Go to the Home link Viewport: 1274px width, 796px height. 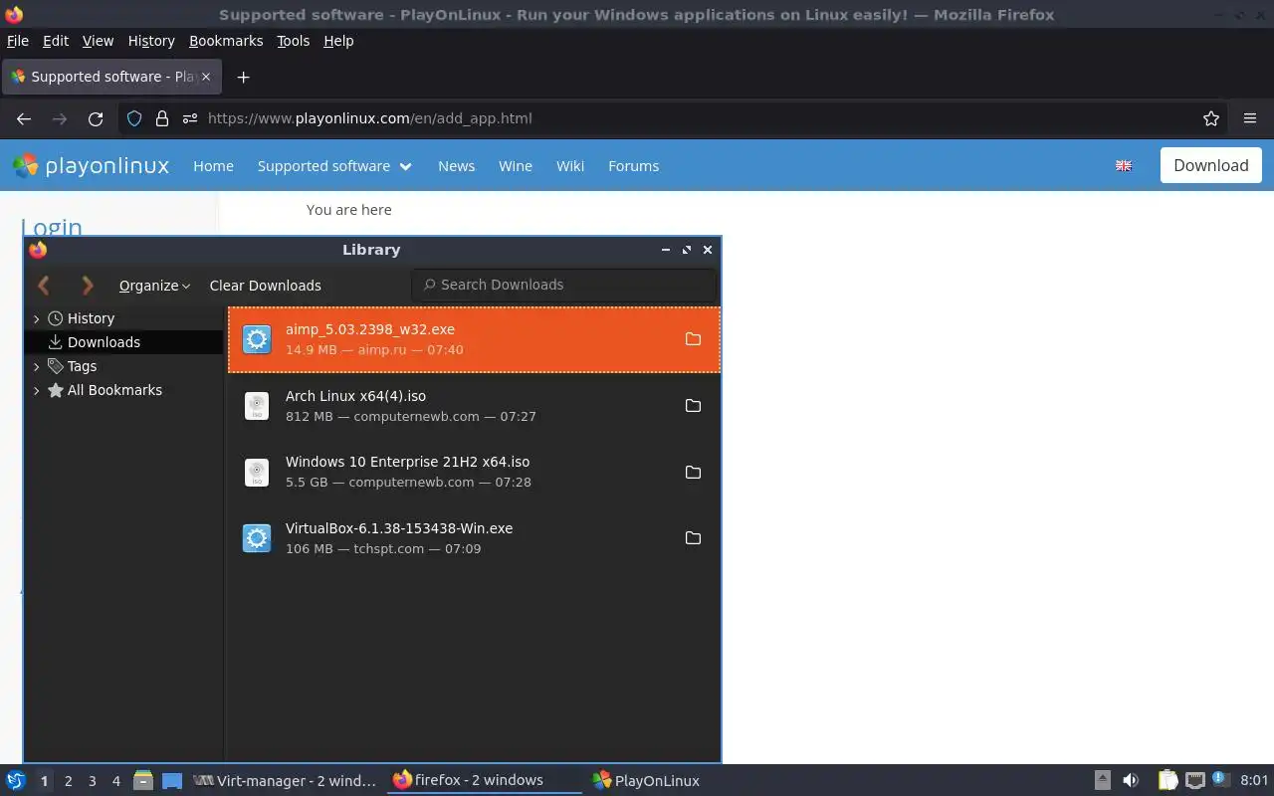click(x=213, y=166)
